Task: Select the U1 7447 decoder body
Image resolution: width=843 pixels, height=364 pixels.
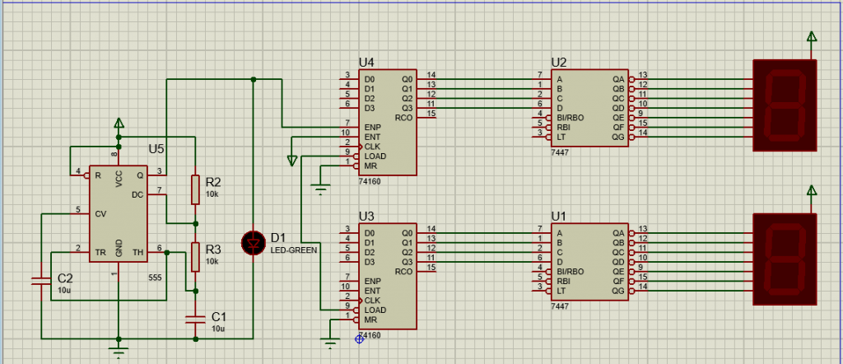Action: [589, 262]
